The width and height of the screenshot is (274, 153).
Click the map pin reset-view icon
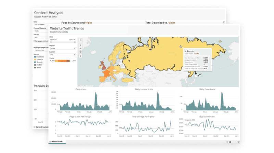click(80, 52)
